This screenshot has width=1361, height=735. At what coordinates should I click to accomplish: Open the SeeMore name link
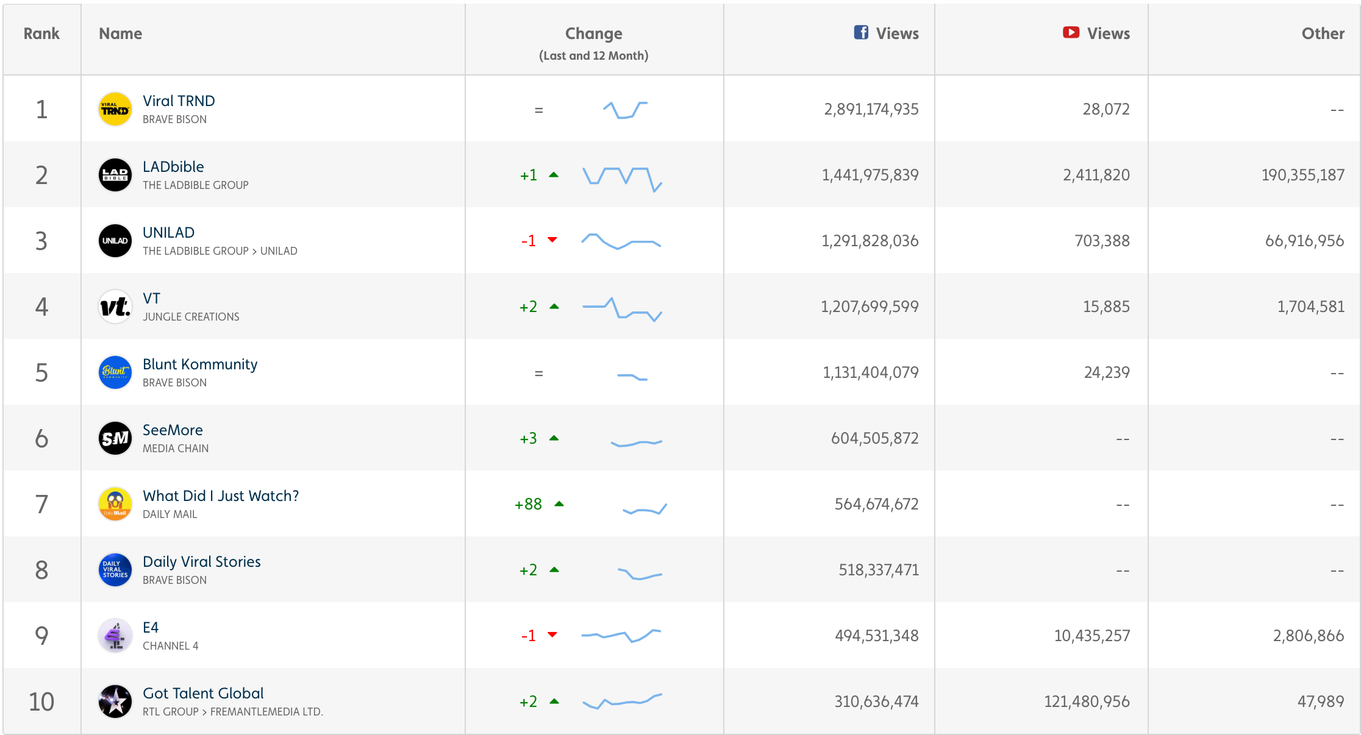tap(173, 430)
